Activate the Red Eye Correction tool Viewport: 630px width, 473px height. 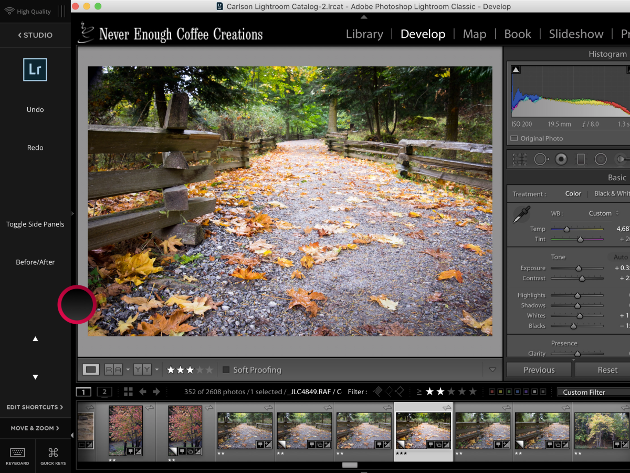tap(561, 159)
